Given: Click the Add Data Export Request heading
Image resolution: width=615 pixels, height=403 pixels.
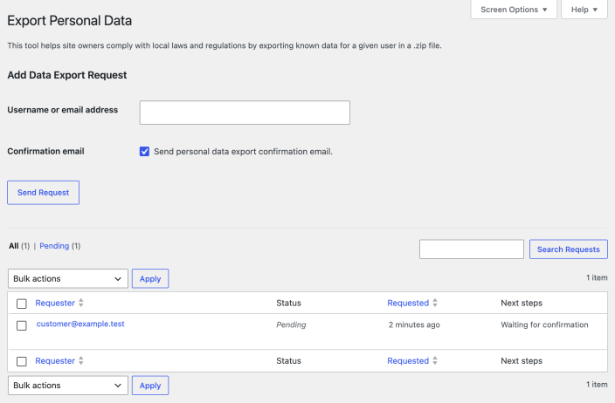Looking at the screenshot, I should point(67,75).
